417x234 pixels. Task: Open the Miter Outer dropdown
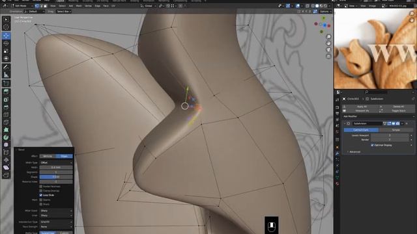(x=56, y=211)
